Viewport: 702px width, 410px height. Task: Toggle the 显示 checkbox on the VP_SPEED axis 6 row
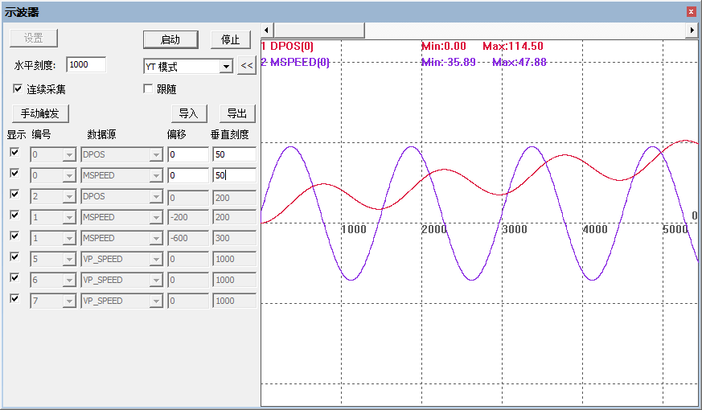(14, 277)
